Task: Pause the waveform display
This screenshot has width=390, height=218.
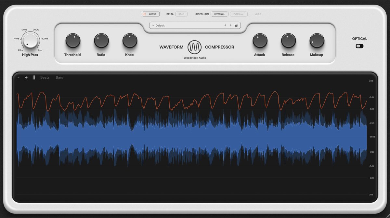Action: [33, 77]
